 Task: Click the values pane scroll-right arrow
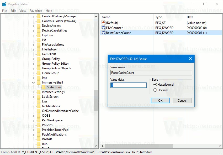pos(220,146)
